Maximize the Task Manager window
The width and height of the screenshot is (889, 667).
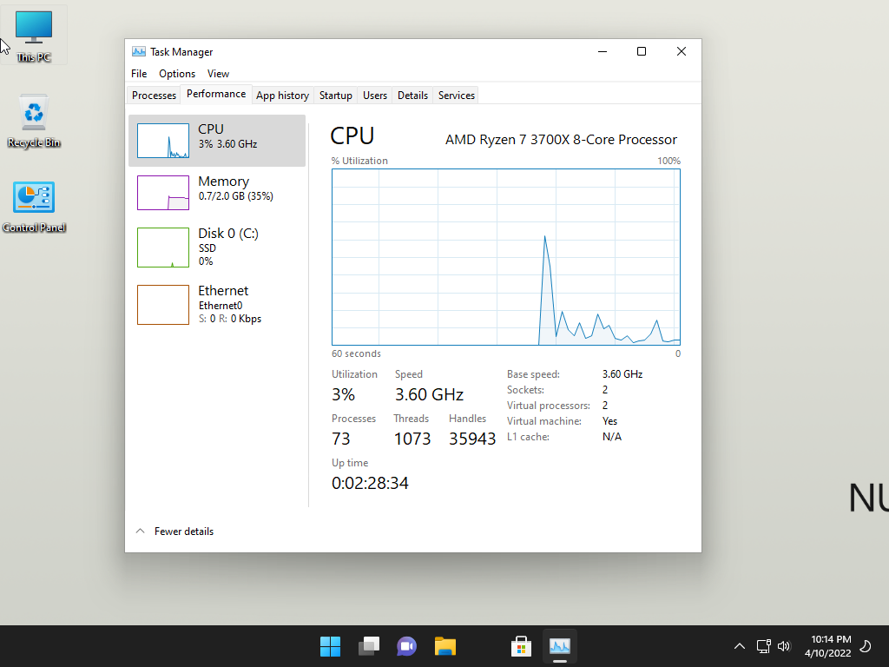[x=642, y=51]
